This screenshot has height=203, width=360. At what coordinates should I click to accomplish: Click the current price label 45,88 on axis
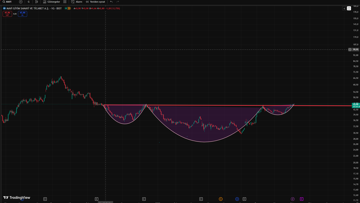(x=356, y=104)
